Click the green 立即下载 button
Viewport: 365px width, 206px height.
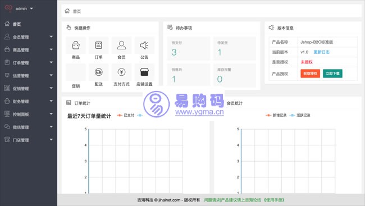click(x=332, y=74)
